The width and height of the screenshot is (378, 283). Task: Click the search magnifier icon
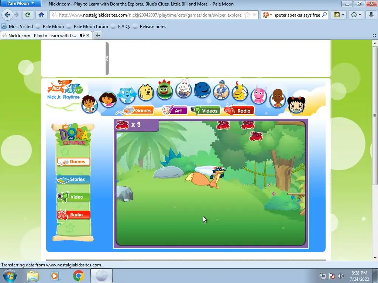coord(324,15)
